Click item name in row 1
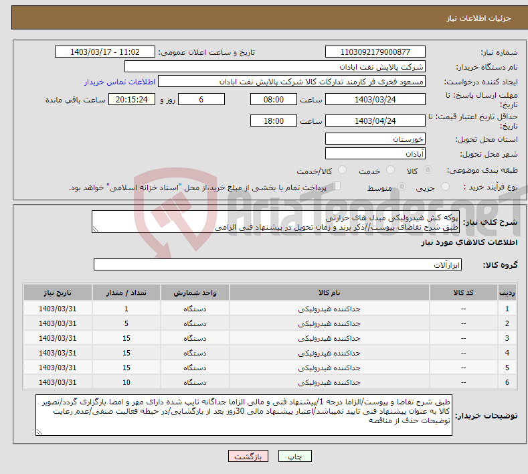Image resolution: width=528 pixels, height=474 pixels. pos(329,309)
